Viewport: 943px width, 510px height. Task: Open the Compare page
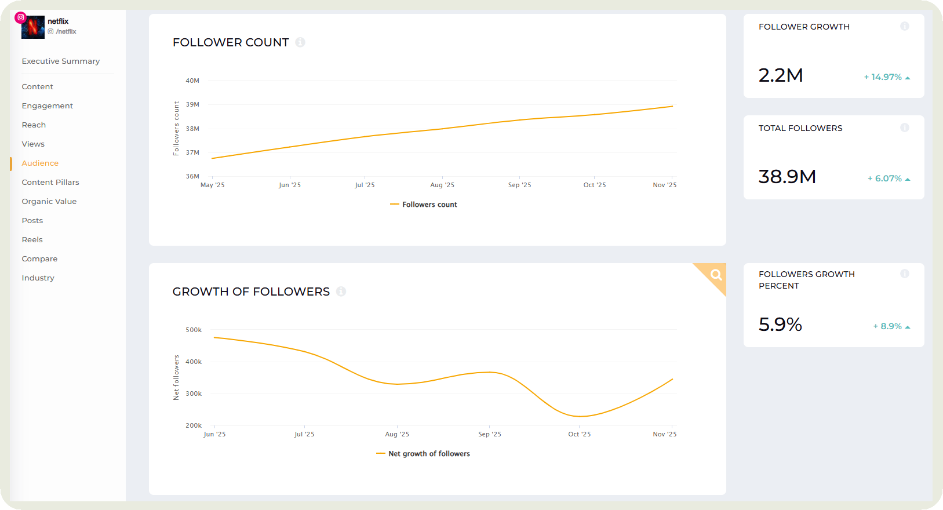click(39, 258)
